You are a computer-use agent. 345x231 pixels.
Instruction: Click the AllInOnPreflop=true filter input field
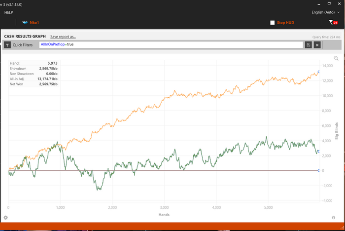click(x=171, y=45)
